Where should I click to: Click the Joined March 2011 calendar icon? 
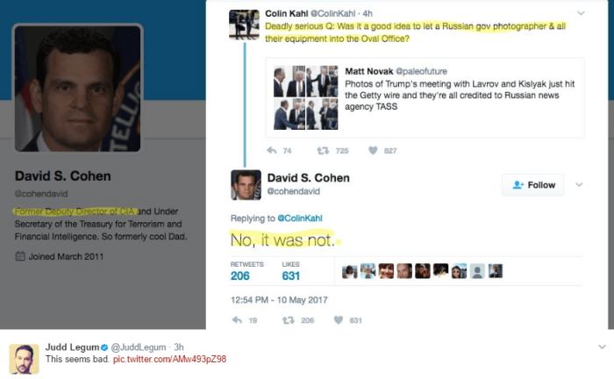click(20, 256)
